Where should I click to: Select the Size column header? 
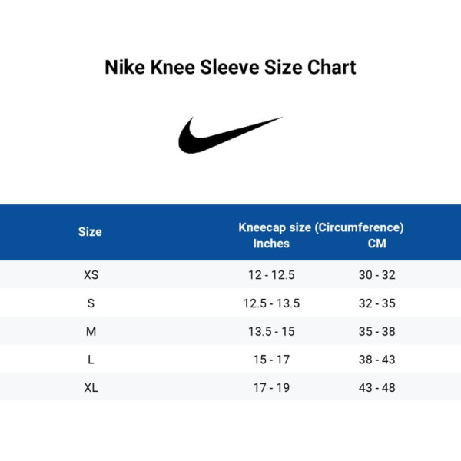point(90,231)
